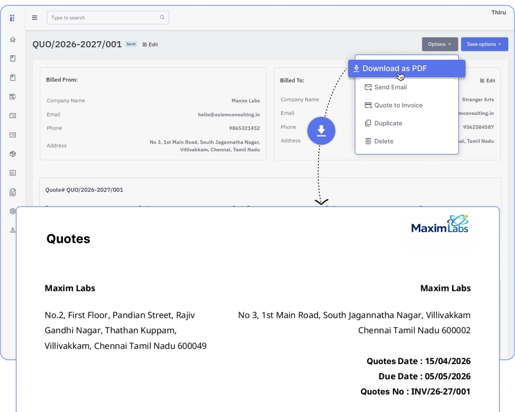Click the 'Billed From:' heading
The image size is (515, 412).
pos(62,79)
